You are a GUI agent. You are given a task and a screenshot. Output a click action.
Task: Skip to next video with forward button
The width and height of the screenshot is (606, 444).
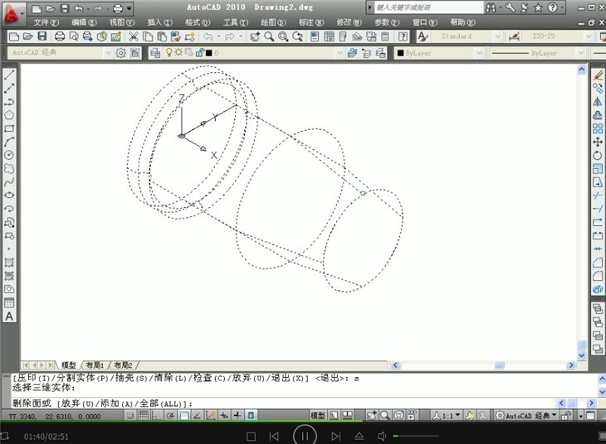(336, 437)
